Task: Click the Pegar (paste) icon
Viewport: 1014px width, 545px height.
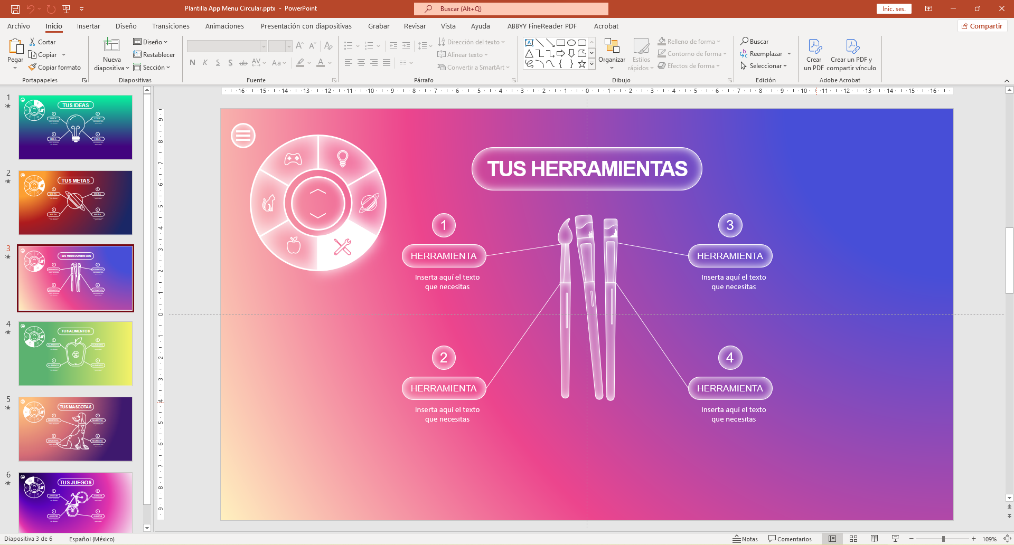Action: 15,47
